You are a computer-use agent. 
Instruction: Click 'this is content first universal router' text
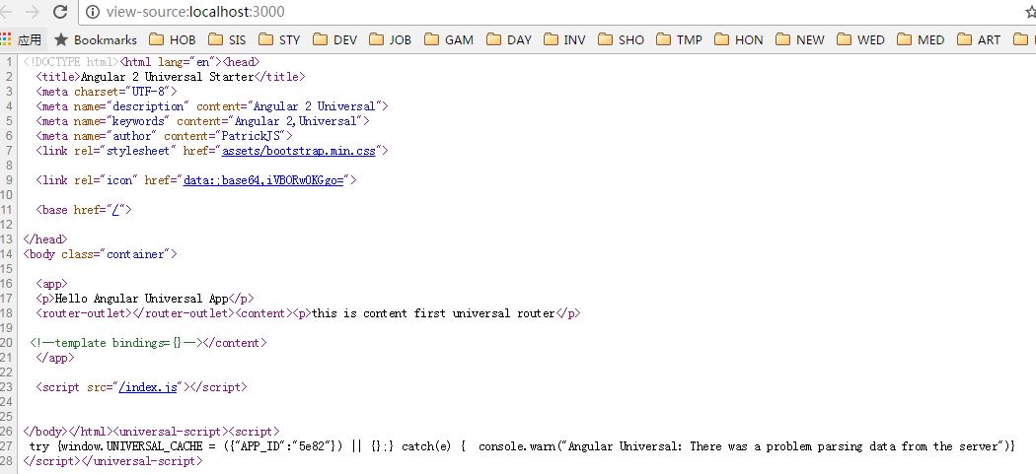pos(433,313)
